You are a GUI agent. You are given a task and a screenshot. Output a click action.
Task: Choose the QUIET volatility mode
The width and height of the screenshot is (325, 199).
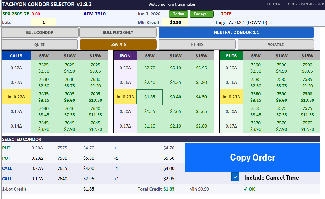pos(39,45)
